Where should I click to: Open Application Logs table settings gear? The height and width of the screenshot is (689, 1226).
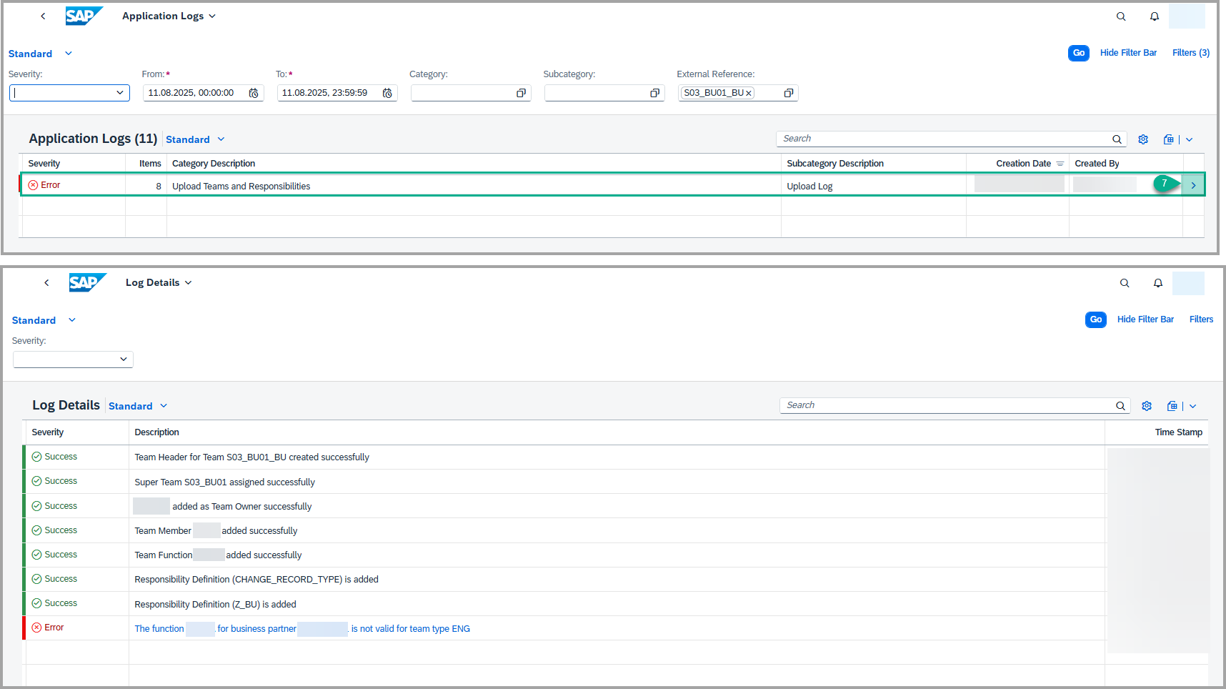(x=1143, y=139)
